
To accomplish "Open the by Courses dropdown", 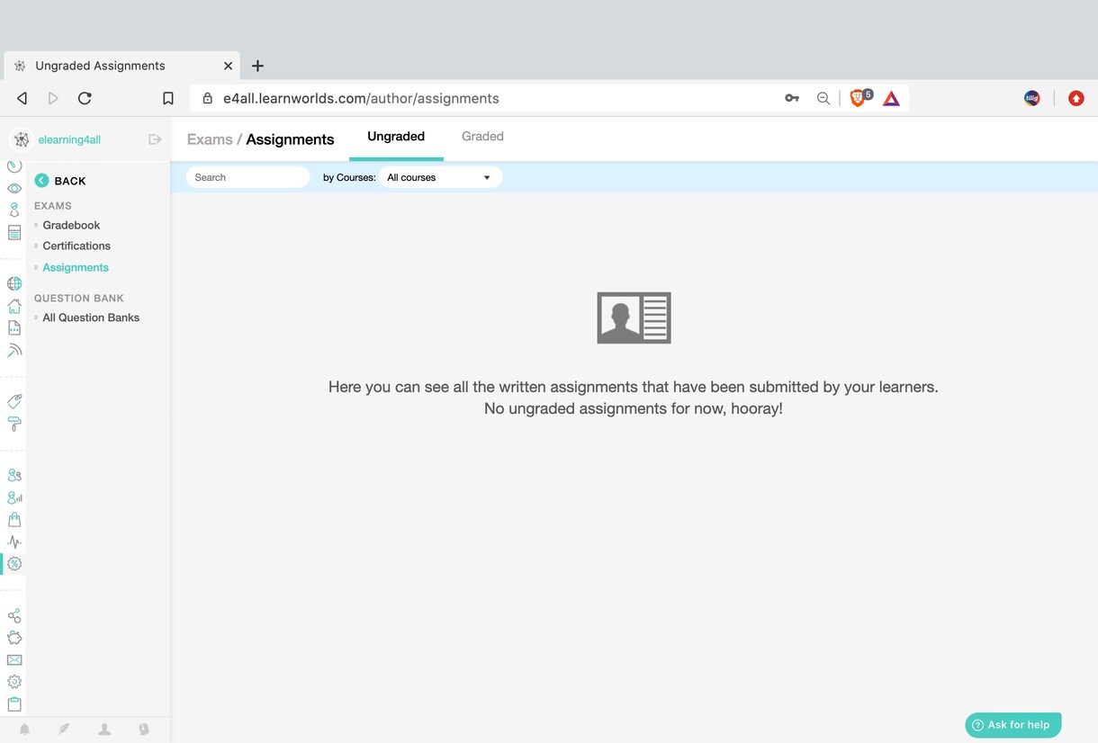I will (440, 177).
